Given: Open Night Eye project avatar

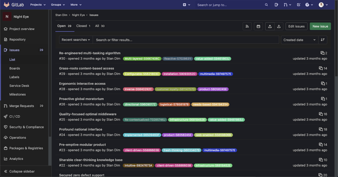Looking at the screenshot, I should coord(7,17).
